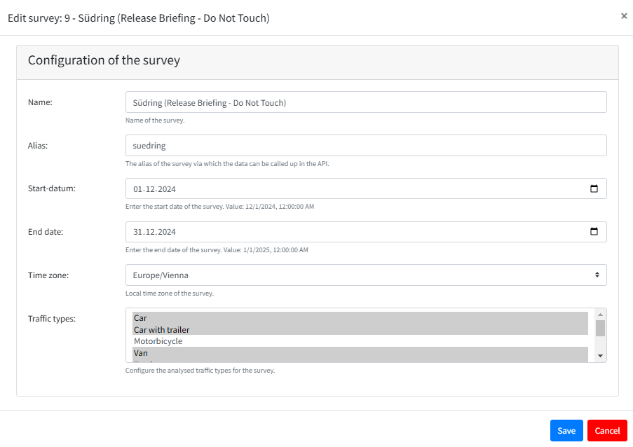Click the 'Name of the survey.' hint

click(155, 121)
